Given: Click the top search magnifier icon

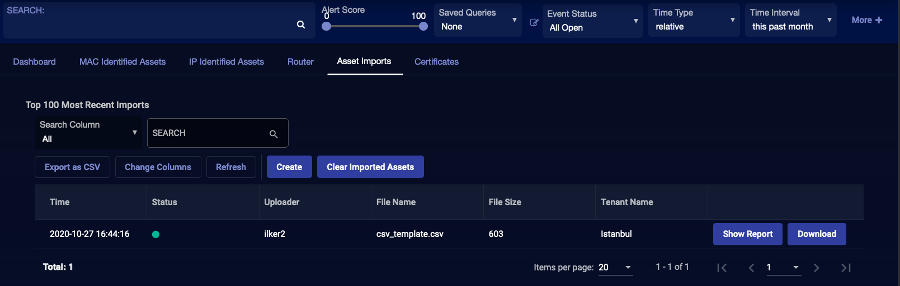Looking at the screenshot, I should pyautogui.click(x=301, y=25).
